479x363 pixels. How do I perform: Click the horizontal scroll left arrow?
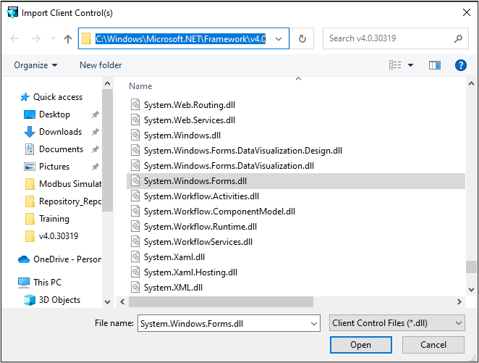pos(122,302)
